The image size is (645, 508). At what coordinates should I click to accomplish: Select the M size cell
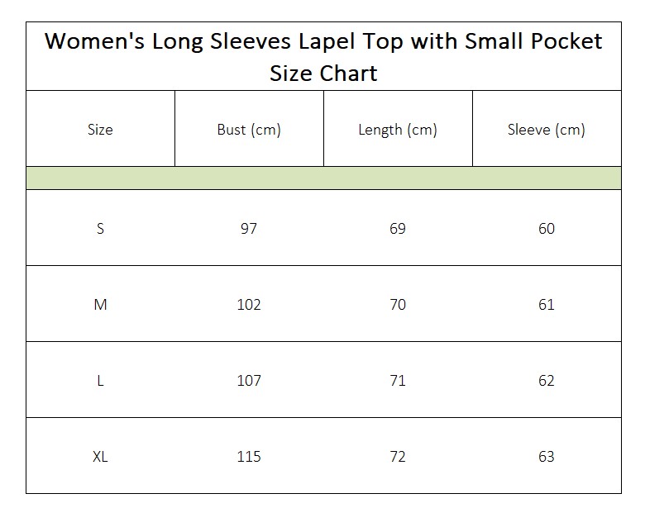click(x=100, y=304)
